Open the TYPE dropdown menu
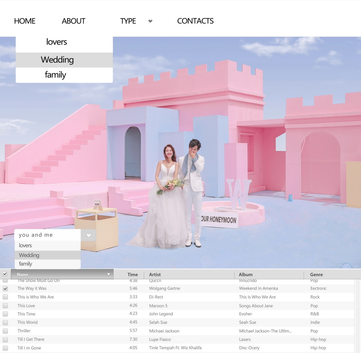Image resolution: width=361 pixels, height=353 pixels. click(x=128, y=21)
